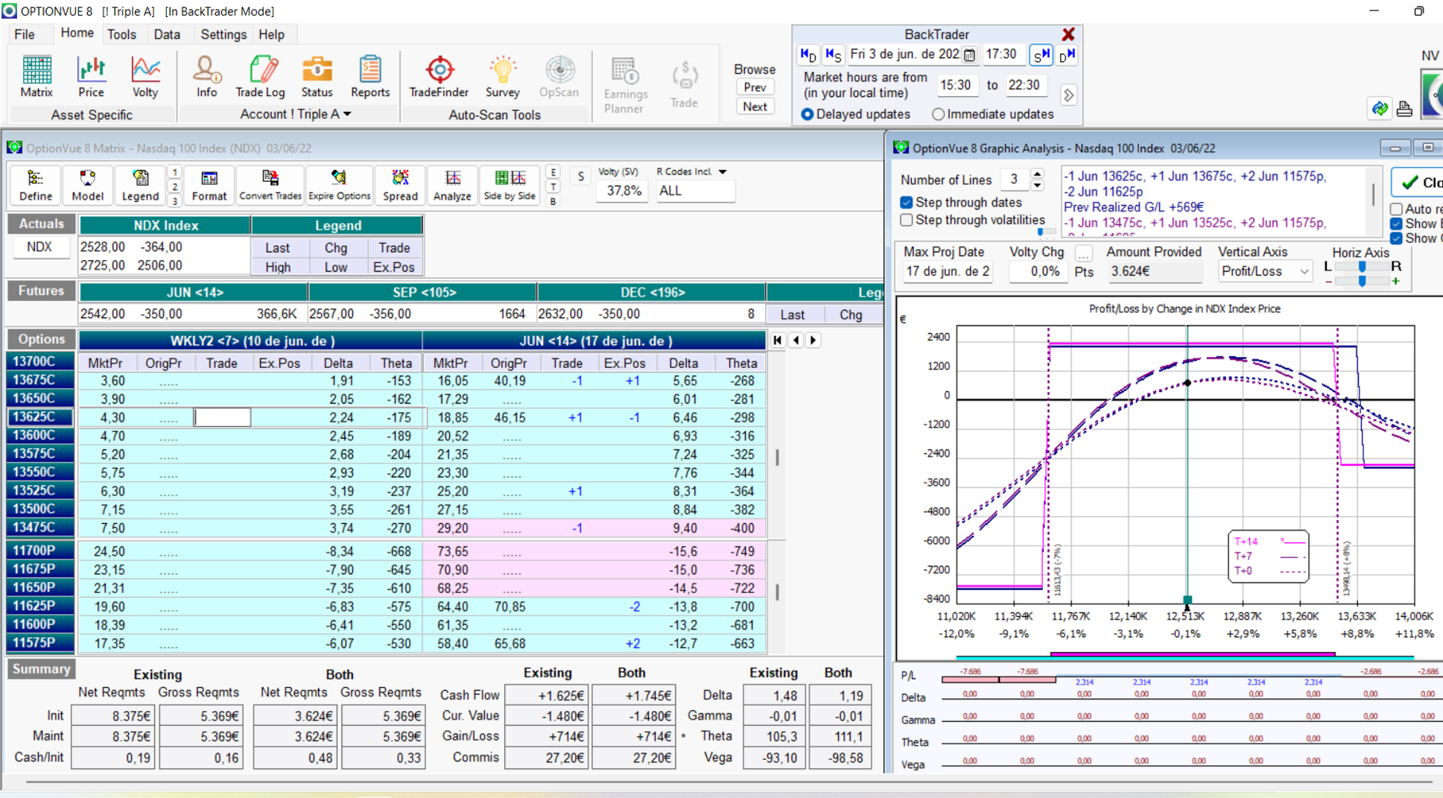Click the Summary section button
This screenshot has width=1443, height=798.
[x=41, y=668]
